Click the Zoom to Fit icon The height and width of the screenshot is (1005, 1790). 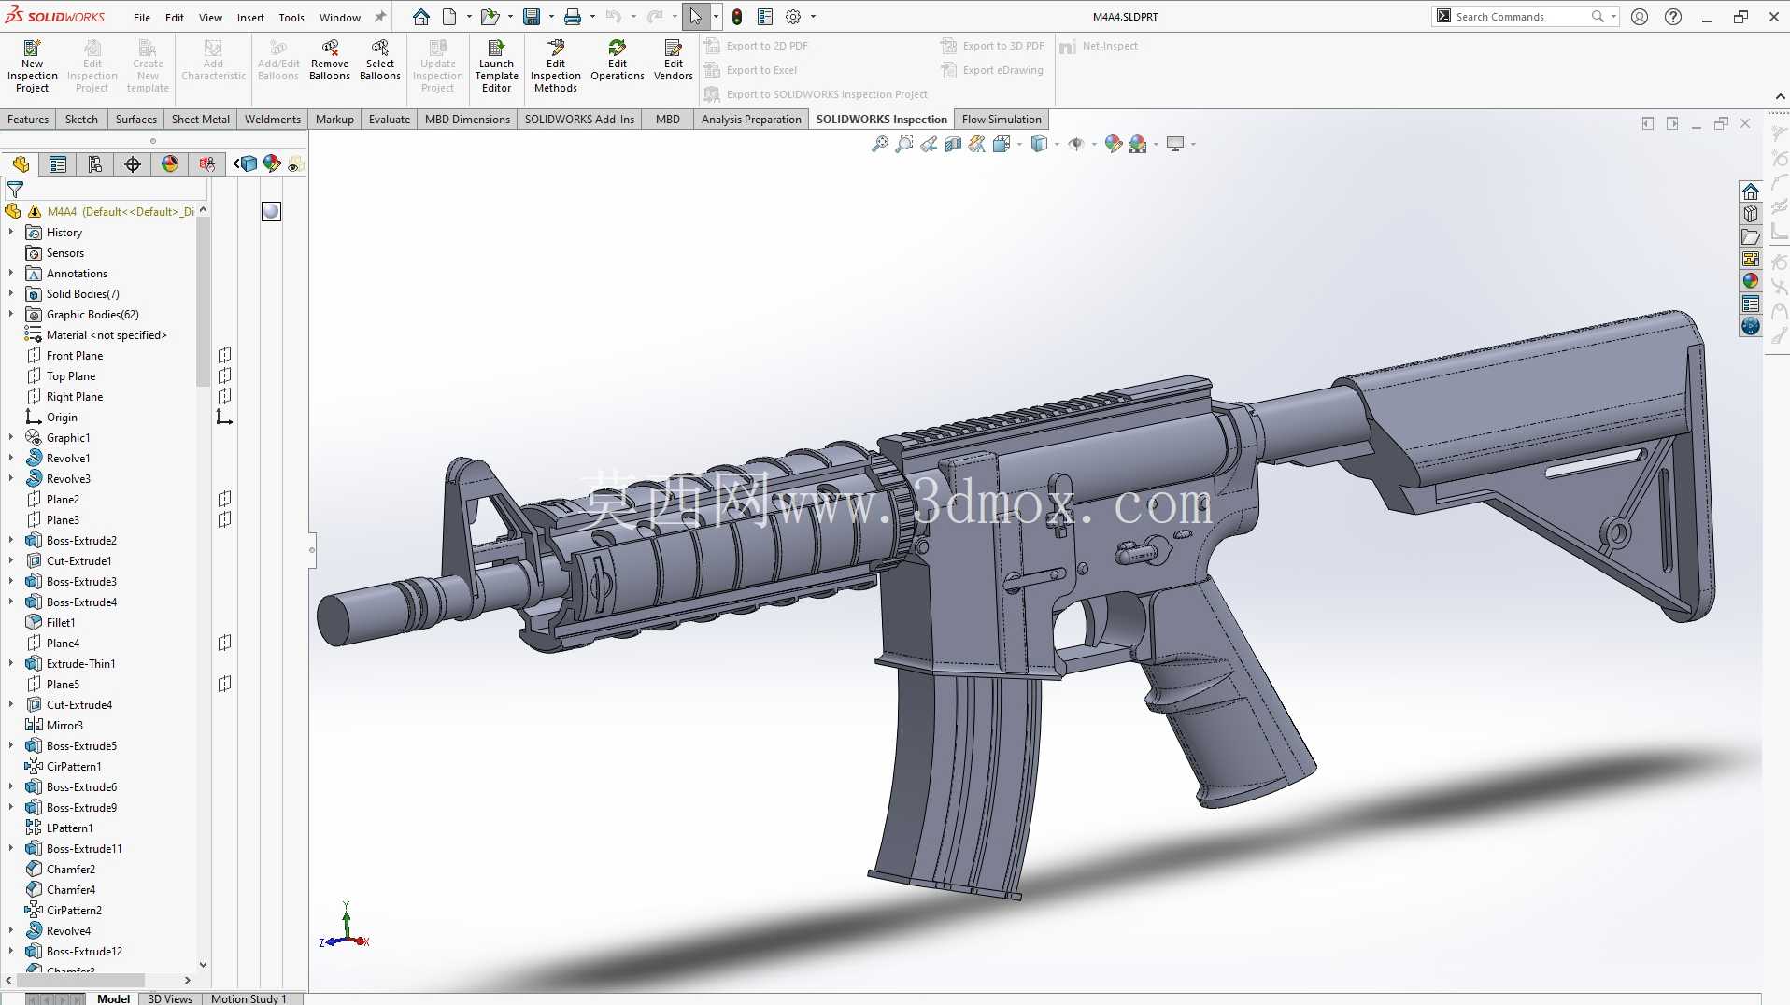(880, 144)
